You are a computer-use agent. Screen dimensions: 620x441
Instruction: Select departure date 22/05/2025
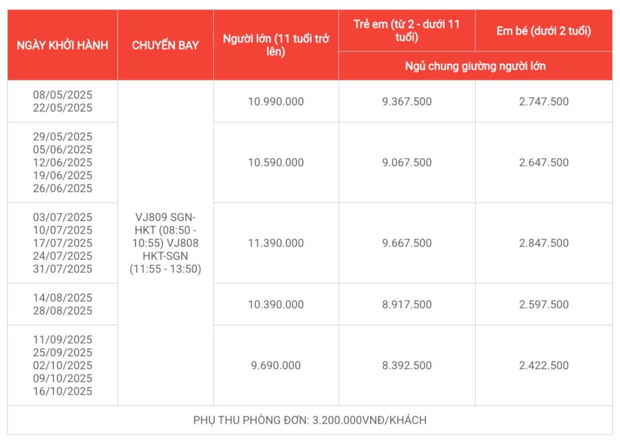click(62, 108)
